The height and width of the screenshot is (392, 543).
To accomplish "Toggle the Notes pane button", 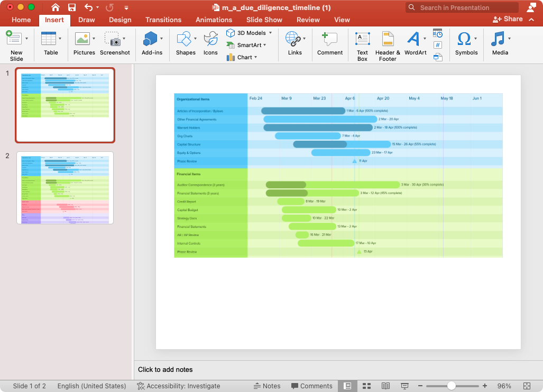I will [x=267, y=386].
